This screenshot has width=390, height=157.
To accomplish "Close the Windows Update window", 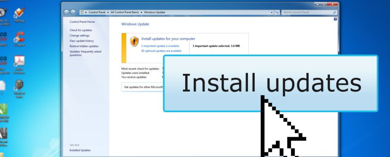I will (332, 4).
